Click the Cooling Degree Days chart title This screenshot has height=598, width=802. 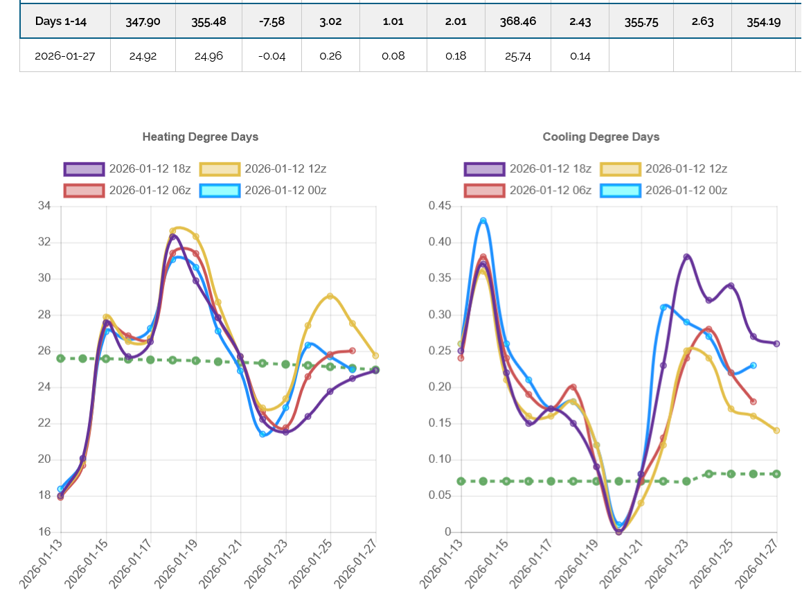tap(600, 137)
